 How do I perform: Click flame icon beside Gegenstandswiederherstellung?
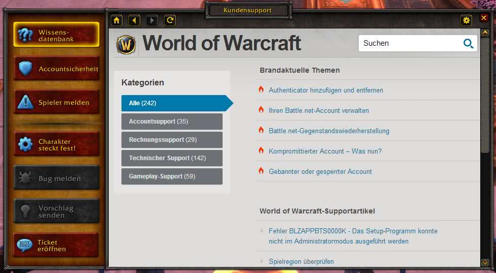261,130
